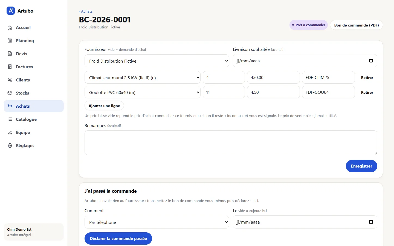The height and width of the screenshot is (246, 394).
Task: Click the Remarques text area
Action: (231, 143)
